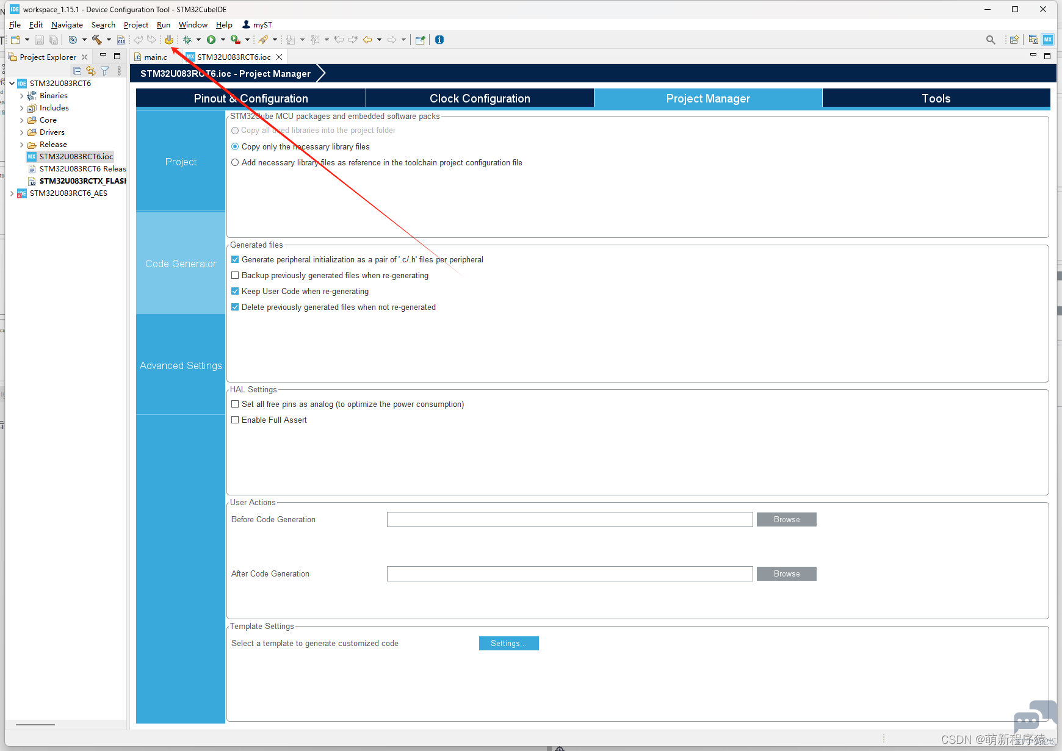The image size is (1062, 751).
Task: Click the After Code Generation input field
Action: (570, 573)
